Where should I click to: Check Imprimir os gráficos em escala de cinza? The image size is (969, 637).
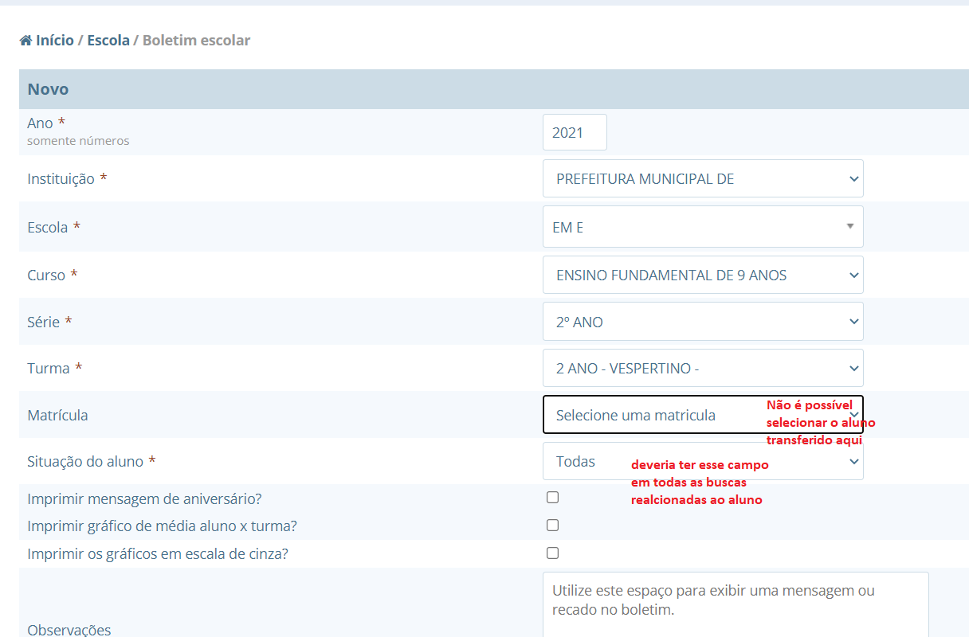coord(552,553)
